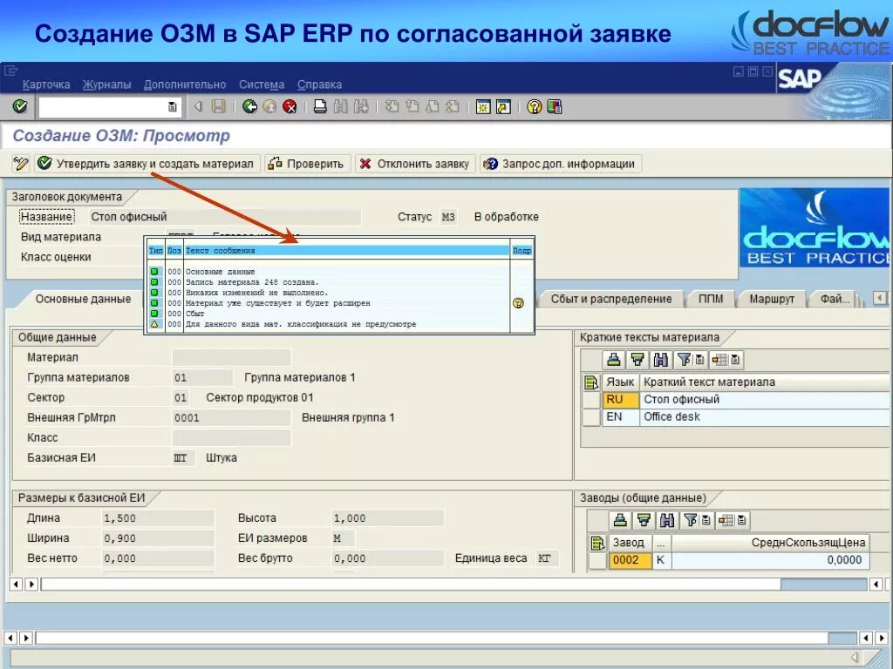
Task: Click the Last Page icon
Action: [453, 106]
